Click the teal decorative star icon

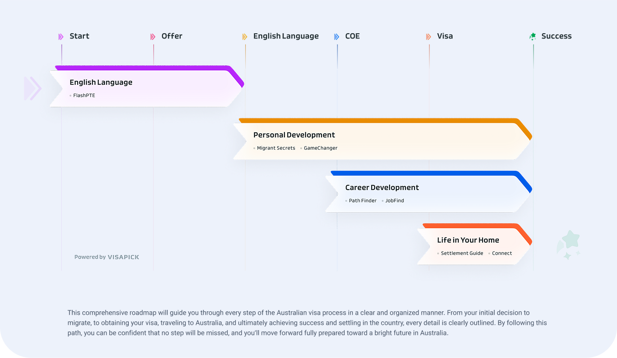[569, 245]
